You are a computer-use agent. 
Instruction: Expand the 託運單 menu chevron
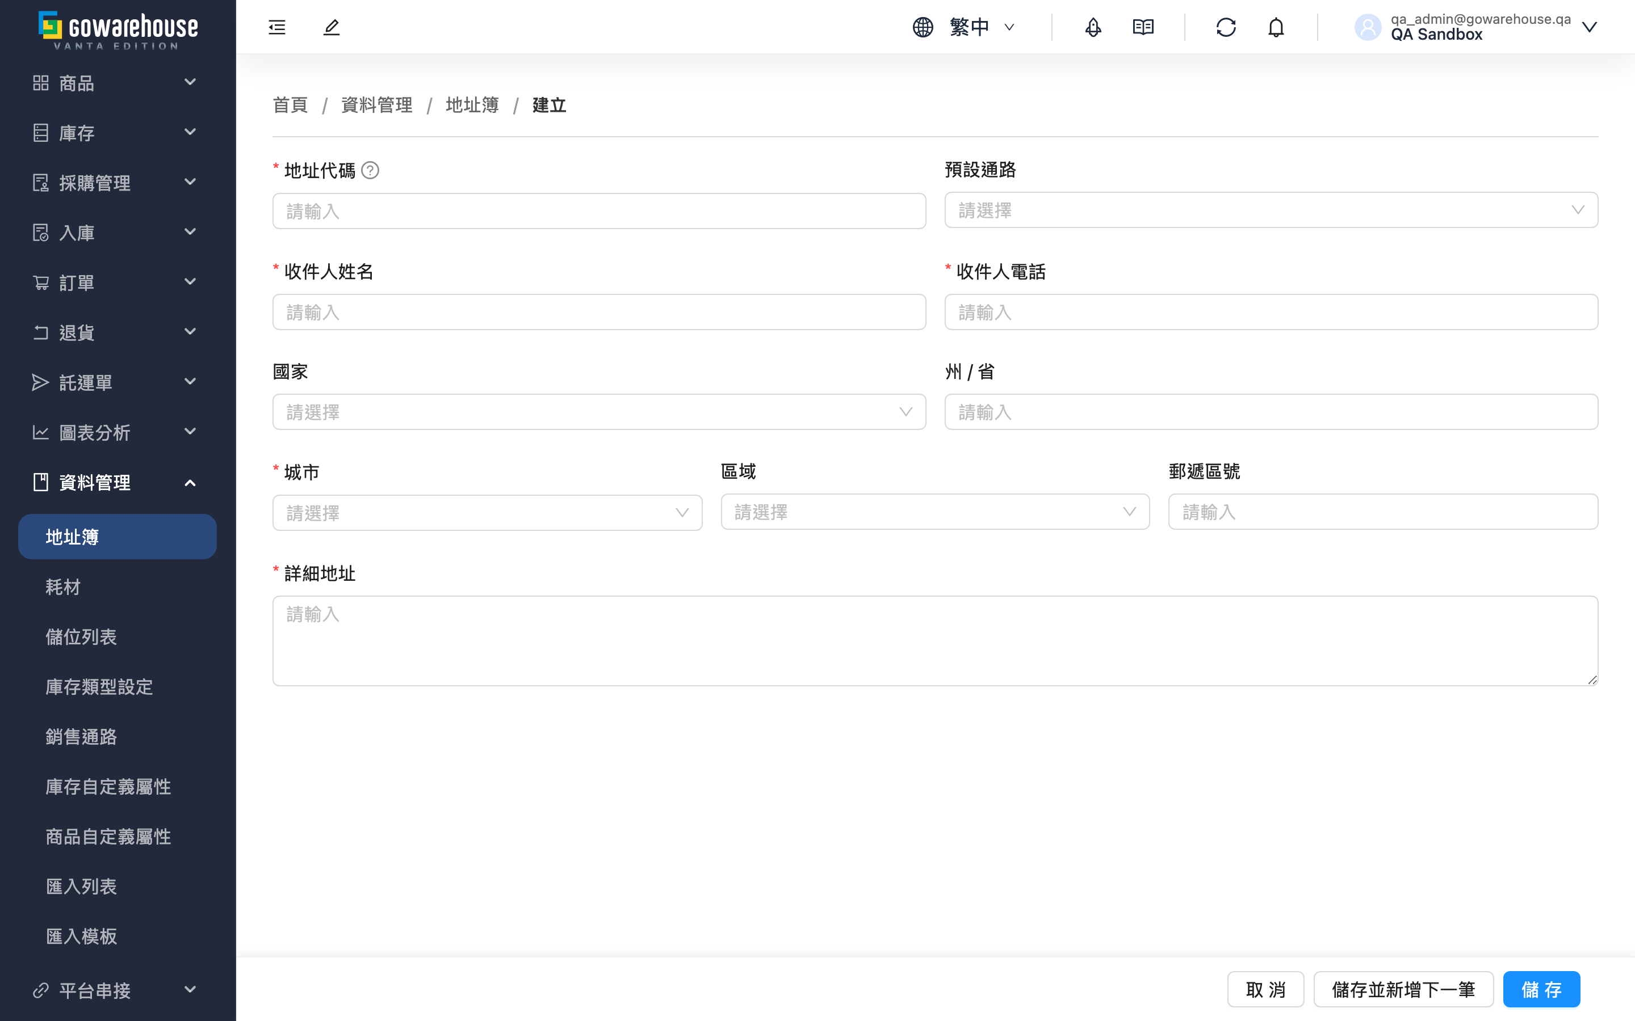[x=191, y=382]
